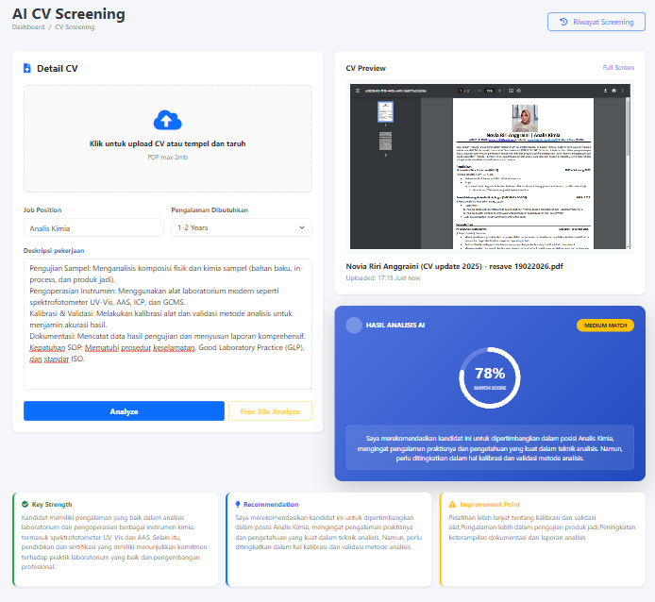Click the Job Position input field
This screenshot has height=602, width=655.
(93, 227)
